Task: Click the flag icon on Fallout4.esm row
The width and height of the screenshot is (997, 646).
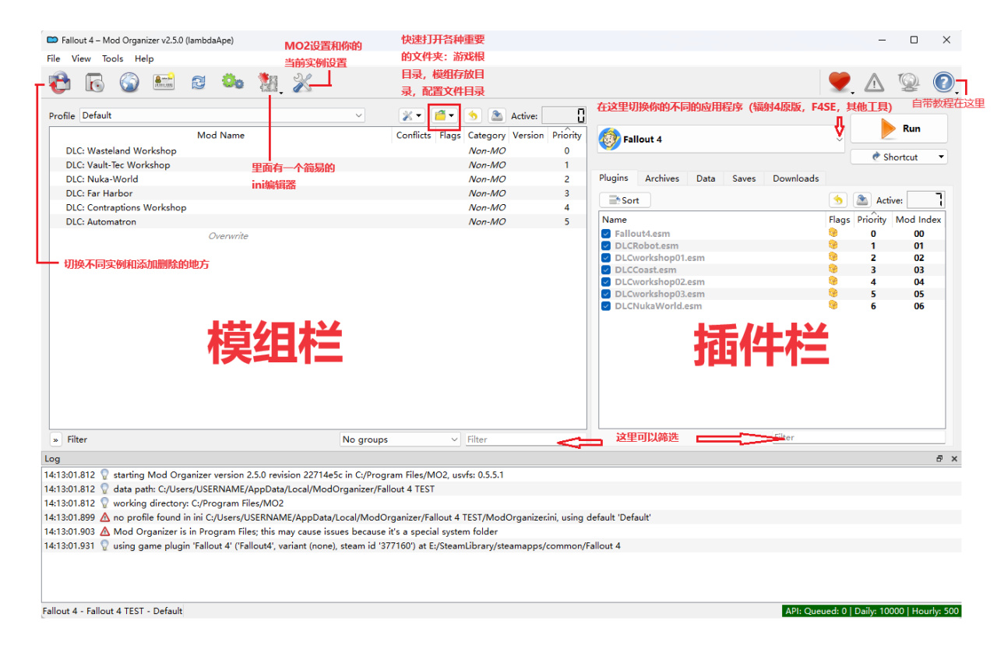Action: (833, 233)
